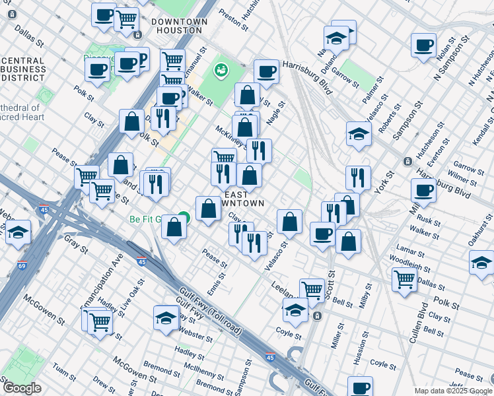Viewport: 494px width, 396px height.
Task: Click the I-45 shield near Gray St
Action: (x=142, y=261)
